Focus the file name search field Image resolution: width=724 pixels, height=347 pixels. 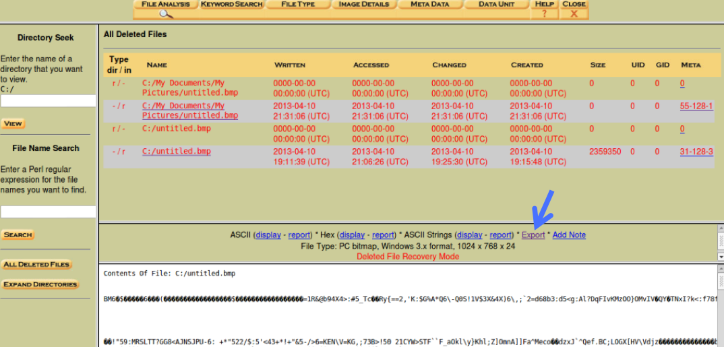[x=48, y=212]
